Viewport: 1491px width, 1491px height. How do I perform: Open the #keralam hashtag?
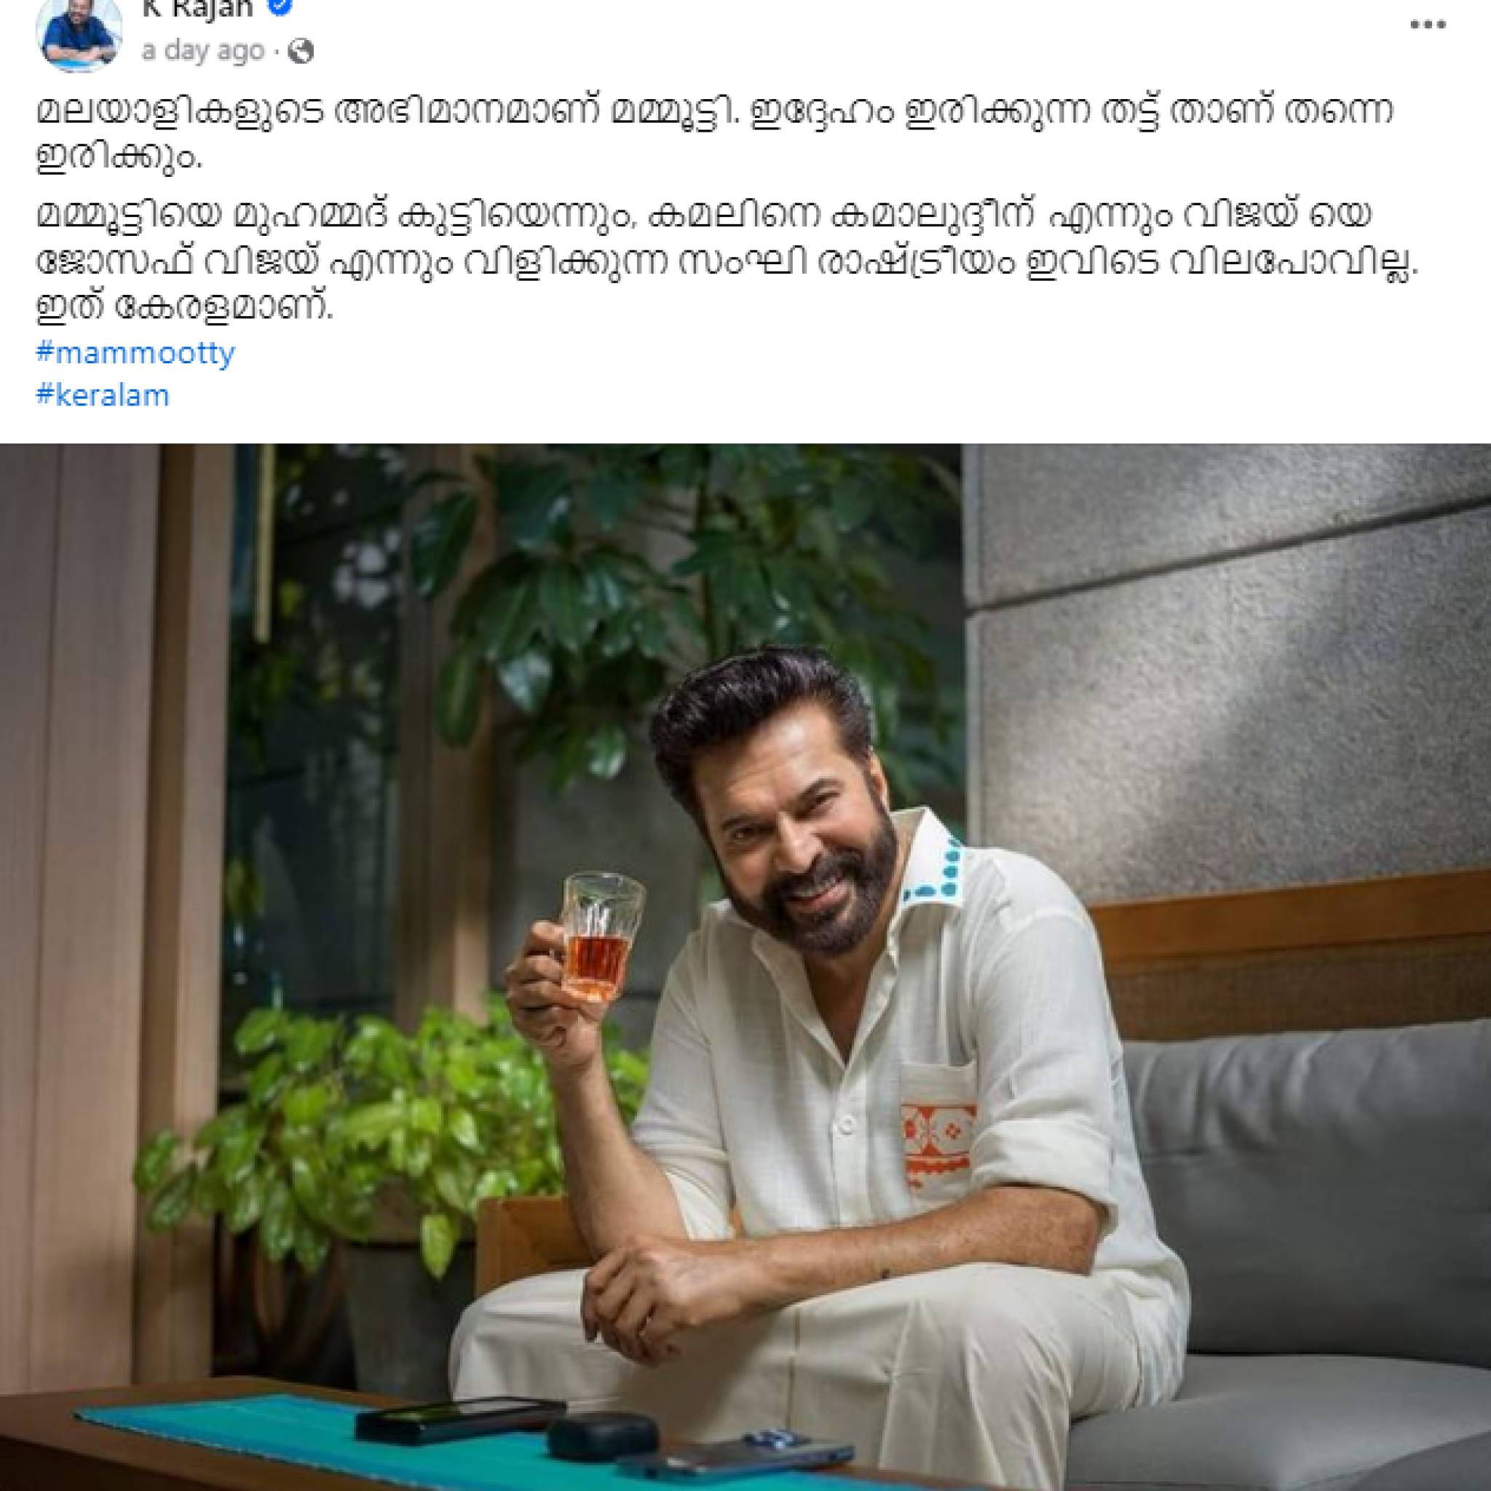103,395
